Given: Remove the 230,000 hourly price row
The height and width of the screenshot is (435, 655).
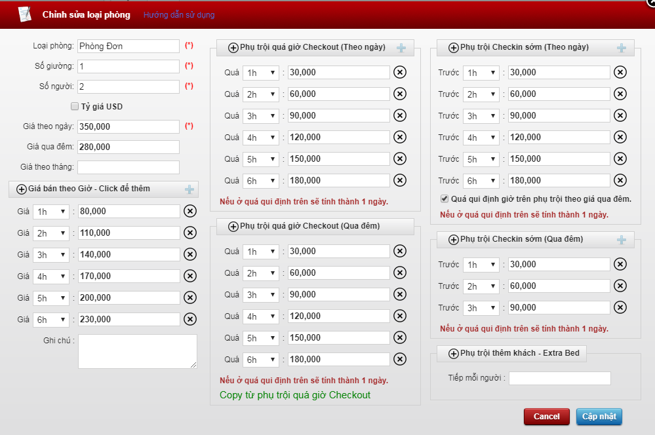Looking at the screenshot, I should point(190,319).
